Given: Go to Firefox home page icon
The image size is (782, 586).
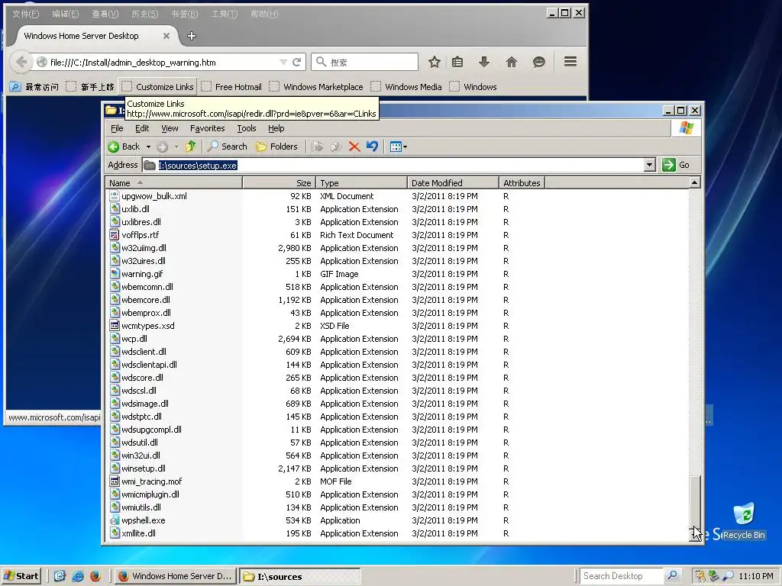Looking at the screenshot, I should point(511,62).
